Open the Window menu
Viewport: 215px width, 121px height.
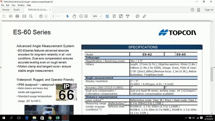[21, 5]
